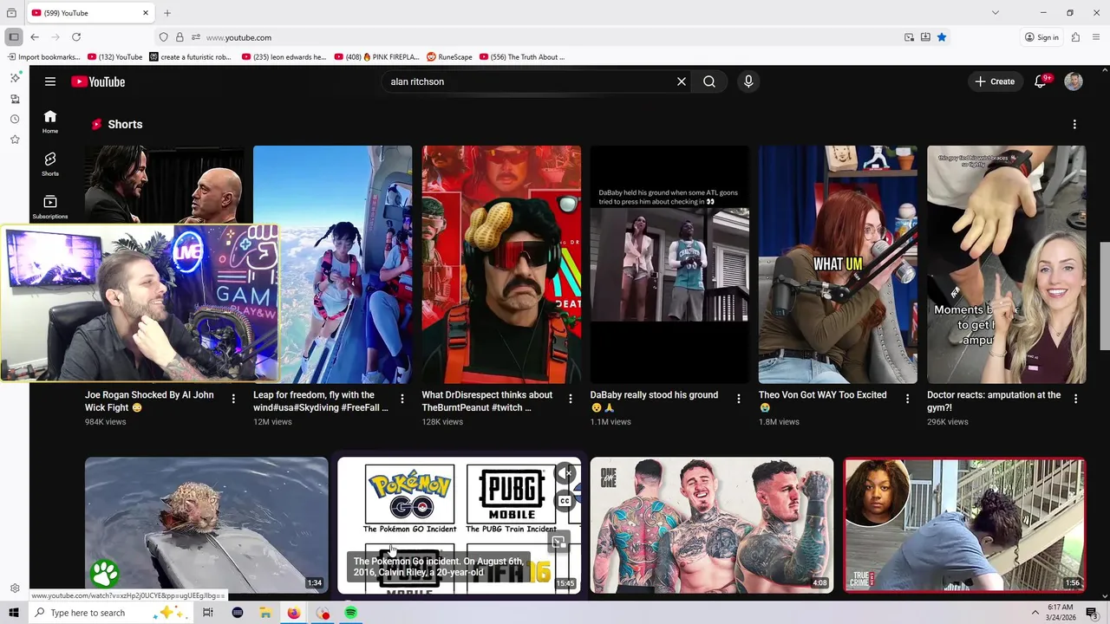Open the DrDisrespect peanut short thumbnail

click(x=501, y=264)
